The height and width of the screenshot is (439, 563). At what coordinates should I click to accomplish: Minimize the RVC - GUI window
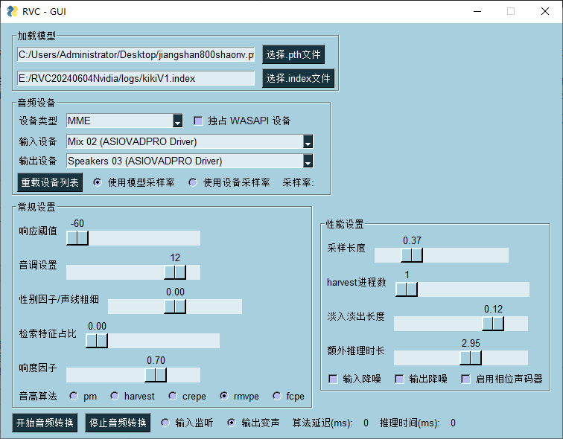(x=477, y=11)
